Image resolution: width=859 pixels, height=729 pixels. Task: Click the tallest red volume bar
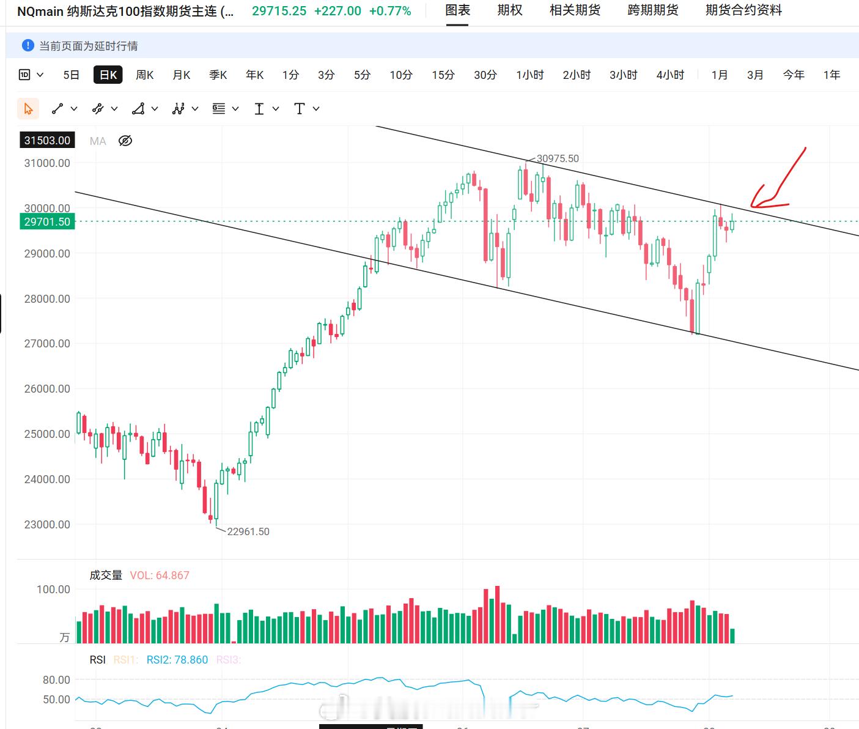(498, 615)
